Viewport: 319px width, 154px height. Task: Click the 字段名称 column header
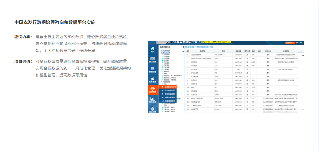click(203, 51)
